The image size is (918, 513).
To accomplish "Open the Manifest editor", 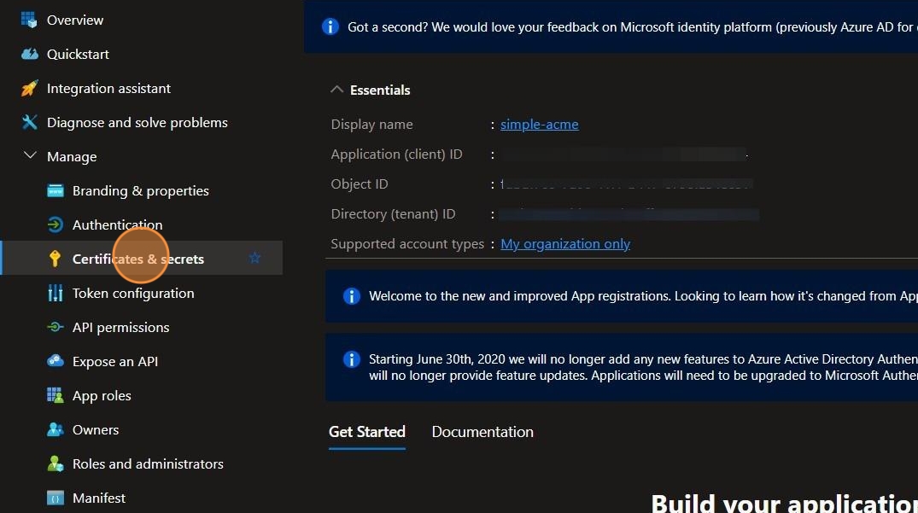I will click(x=99, y=498).
